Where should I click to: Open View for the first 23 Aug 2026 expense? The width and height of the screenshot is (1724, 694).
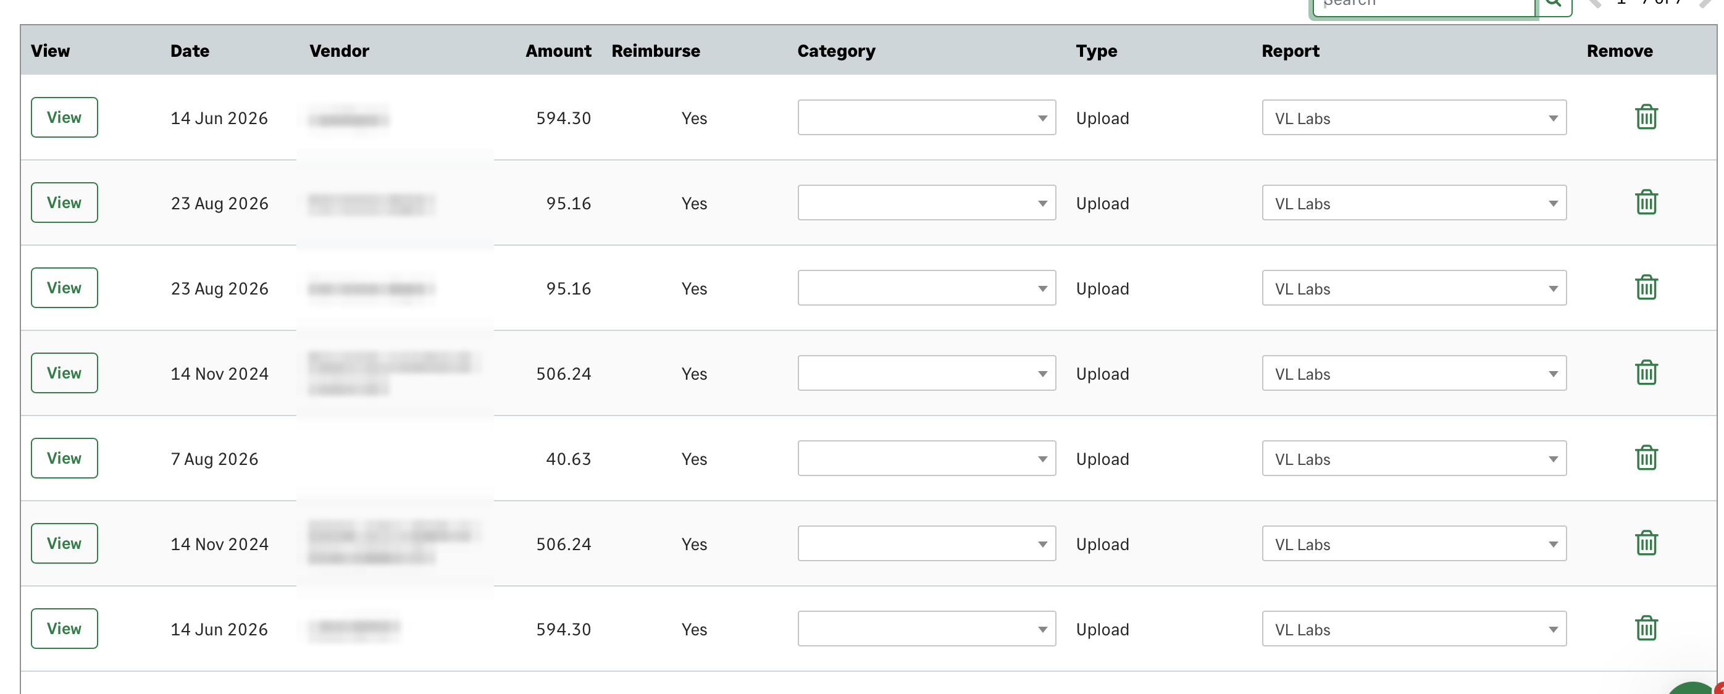[64, 203]
